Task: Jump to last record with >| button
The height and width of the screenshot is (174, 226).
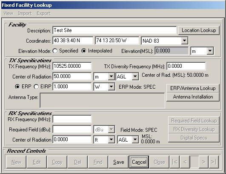Action: tap(214, 162)
